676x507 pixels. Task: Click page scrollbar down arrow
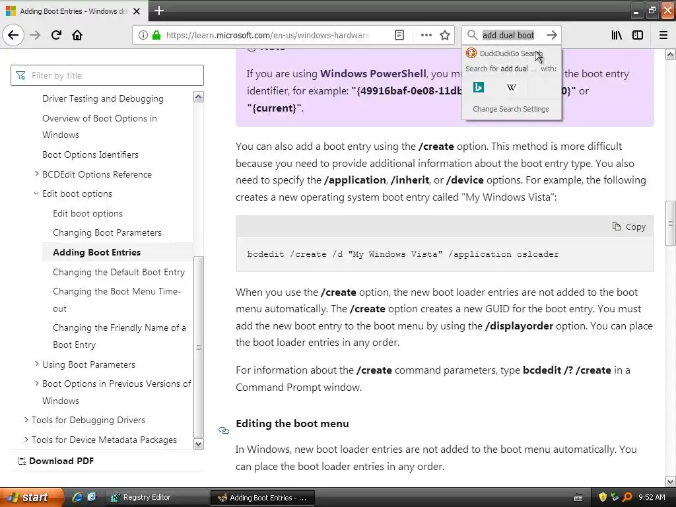coord(671,481)
